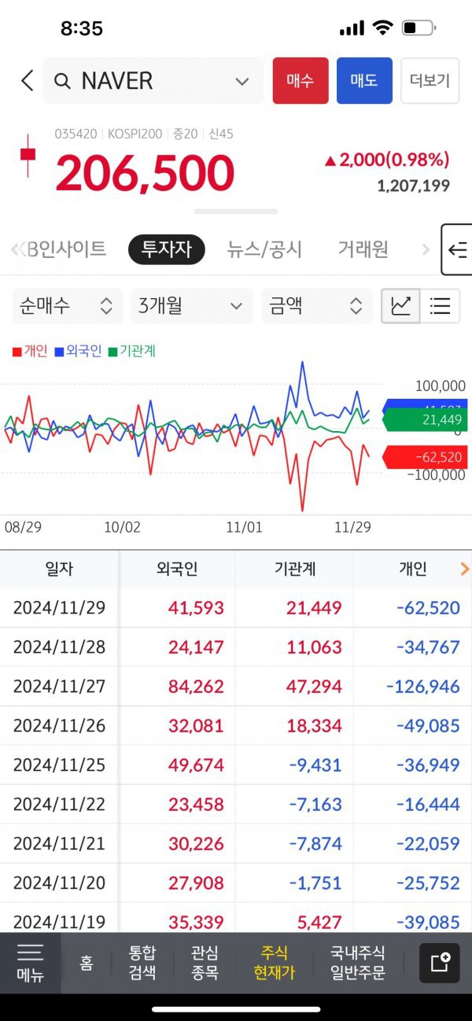Tap the red candlestick icon
The image size is (472, 1021).
28,155
